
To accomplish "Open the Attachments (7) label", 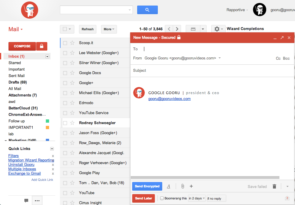I will [23, 95].
